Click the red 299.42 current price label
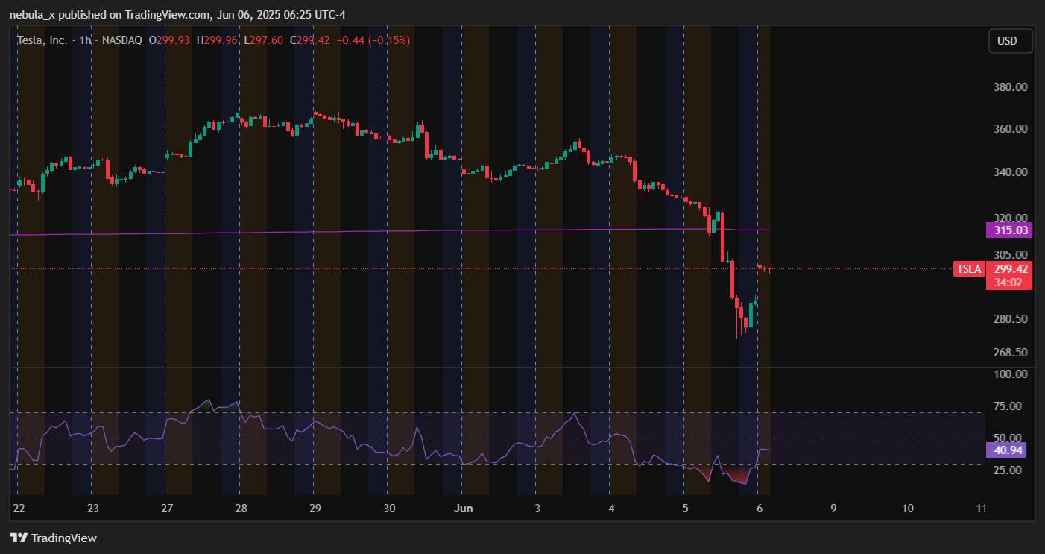 [x=1008, y=269]
